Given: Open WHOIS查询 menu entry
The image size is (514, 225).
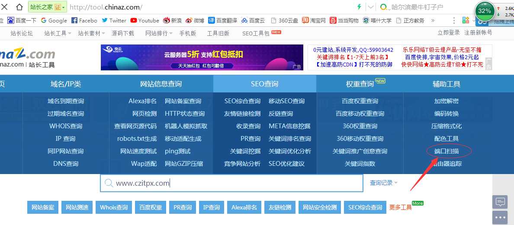Looking at the screenshot, I should pyautogui.click(x=66, y=126).
